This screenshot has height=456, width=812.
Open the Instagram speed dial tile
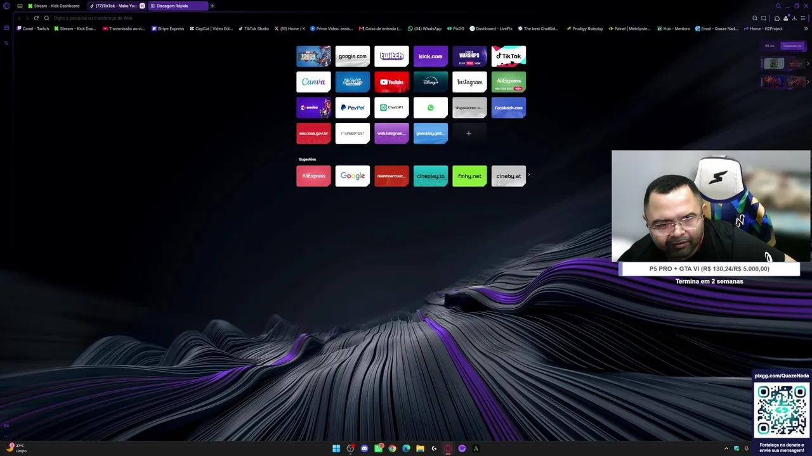(x=469, y=82)
